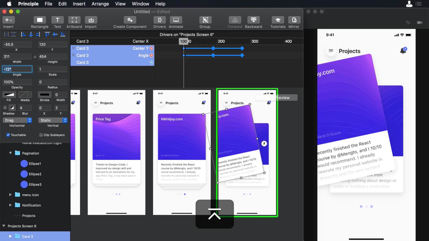
Task: Bring layer Forward
Action: coord(235,20)
